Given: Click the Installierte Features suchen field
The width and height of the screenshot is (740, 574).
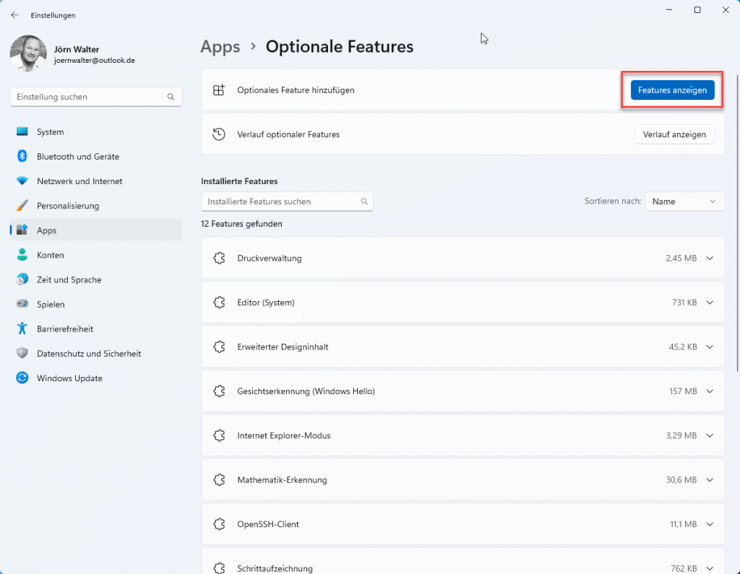Looking at the screenshot, I should click(x=282, y=201).
